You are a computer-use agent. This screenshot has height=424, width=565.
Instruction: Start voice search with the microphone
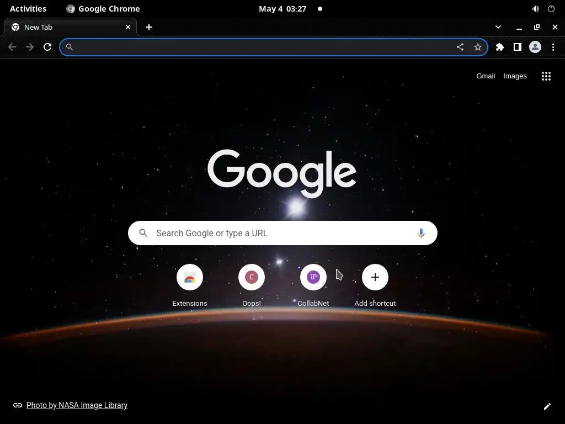click(421, 234)
